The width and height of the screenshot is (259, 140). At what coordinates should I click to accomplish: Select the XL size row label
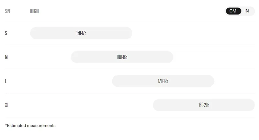coord(7,105)
